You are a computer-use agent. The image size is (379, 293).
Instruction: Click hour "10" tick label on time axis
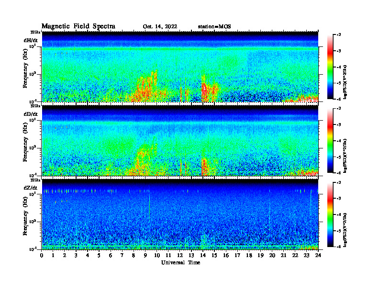(x=157, y=255)
